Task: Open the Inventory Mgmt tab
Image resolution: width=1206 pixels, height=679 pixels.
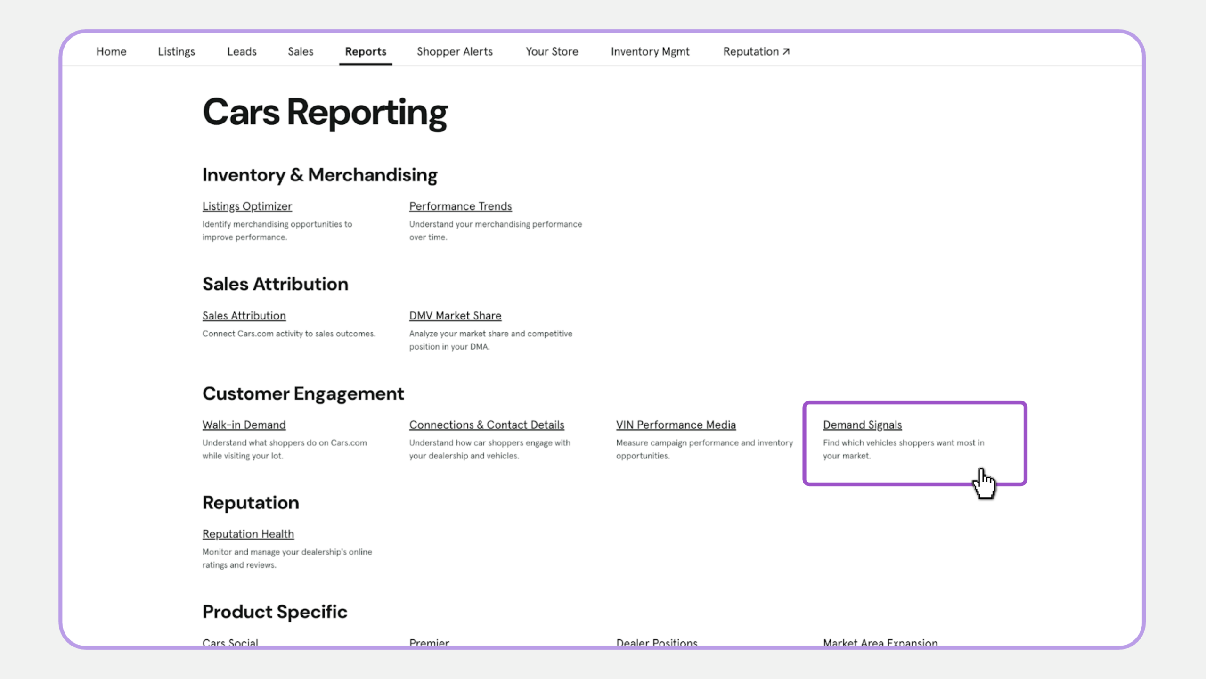Action: [x=650, y=51]
